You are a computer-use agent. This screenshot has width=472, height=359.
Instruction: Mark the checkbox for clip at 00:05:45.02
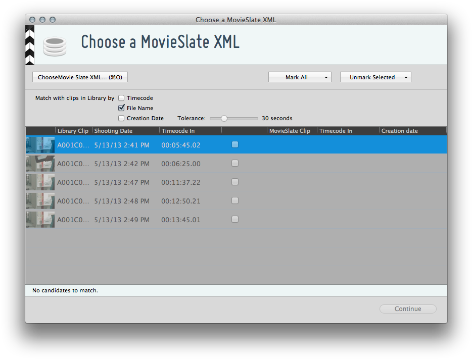coord(234,144)
